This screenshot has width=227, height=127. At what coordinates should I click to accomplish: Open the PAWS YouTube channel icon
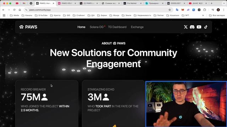(x=199, y=27)
